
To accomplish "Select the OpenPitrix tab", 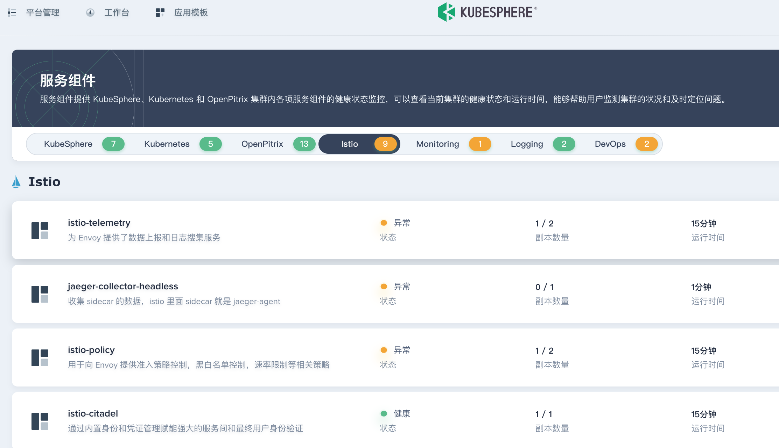I will 278,144.
